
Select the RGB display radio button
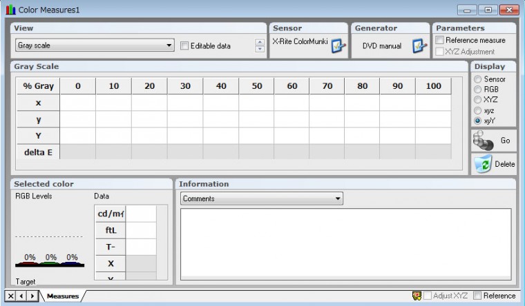pos(477,89)
